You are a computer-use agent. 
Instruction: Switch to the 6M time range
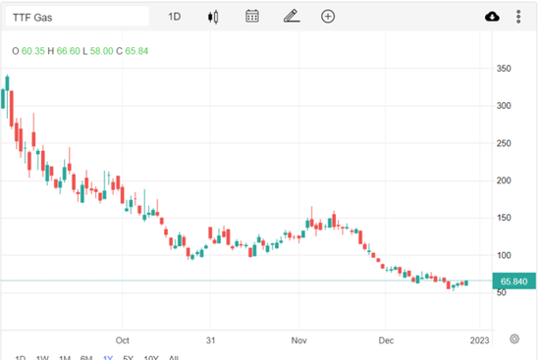[86, 358]
